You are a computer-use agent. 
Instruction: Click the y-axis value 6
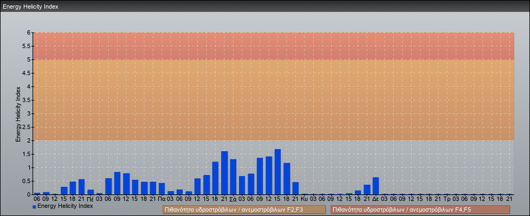pos(29,33)
